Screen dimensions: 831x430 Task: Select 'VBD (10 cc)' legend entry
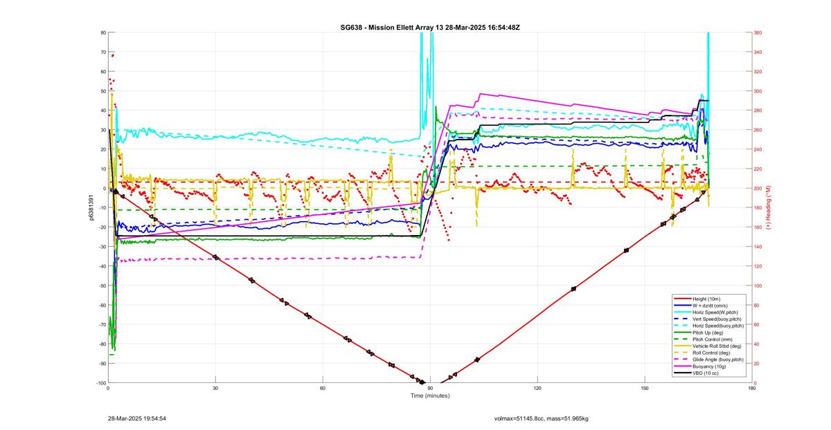click(x=705, y=373)
